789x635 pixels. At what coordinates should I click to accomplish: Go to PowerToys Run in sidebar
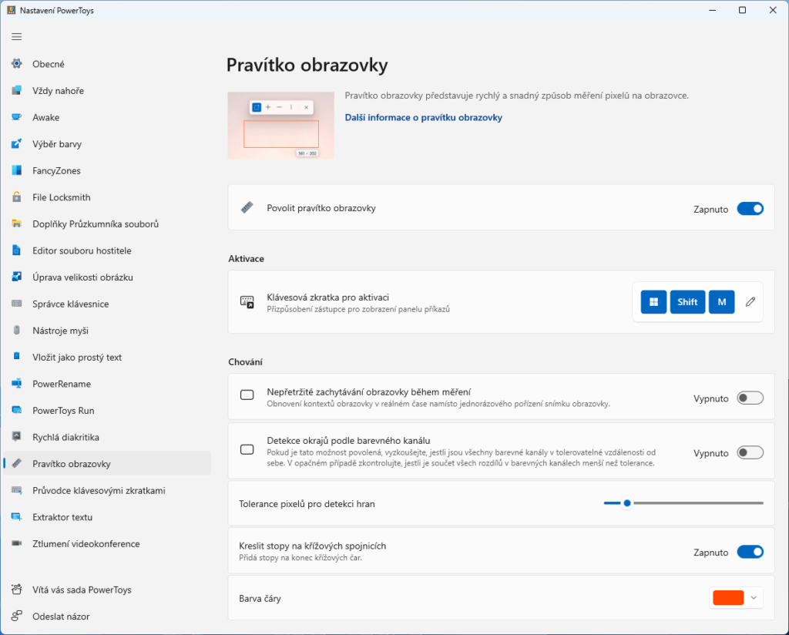coord(63,411)
